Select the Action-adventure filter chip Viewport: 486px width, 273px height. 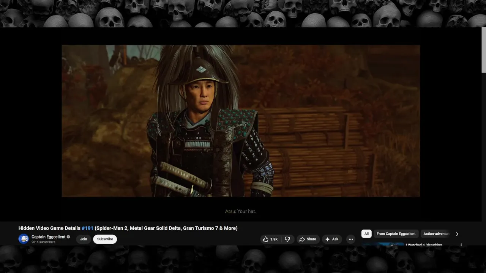[436, 234]
